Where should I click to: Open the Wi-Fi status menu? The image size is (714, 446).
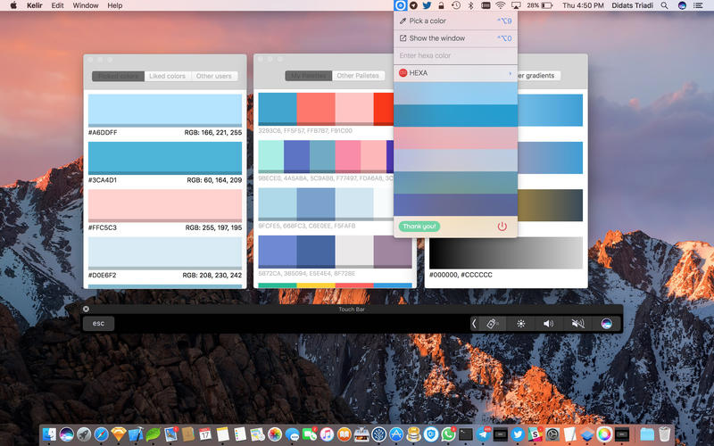tap(501, 5)
